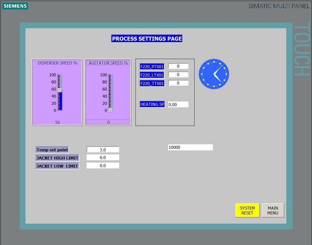The width and height of the screenshot is (312, 245).
Task: Click the HEATING SP value box showing 0.00
Action: coord(178,104)
